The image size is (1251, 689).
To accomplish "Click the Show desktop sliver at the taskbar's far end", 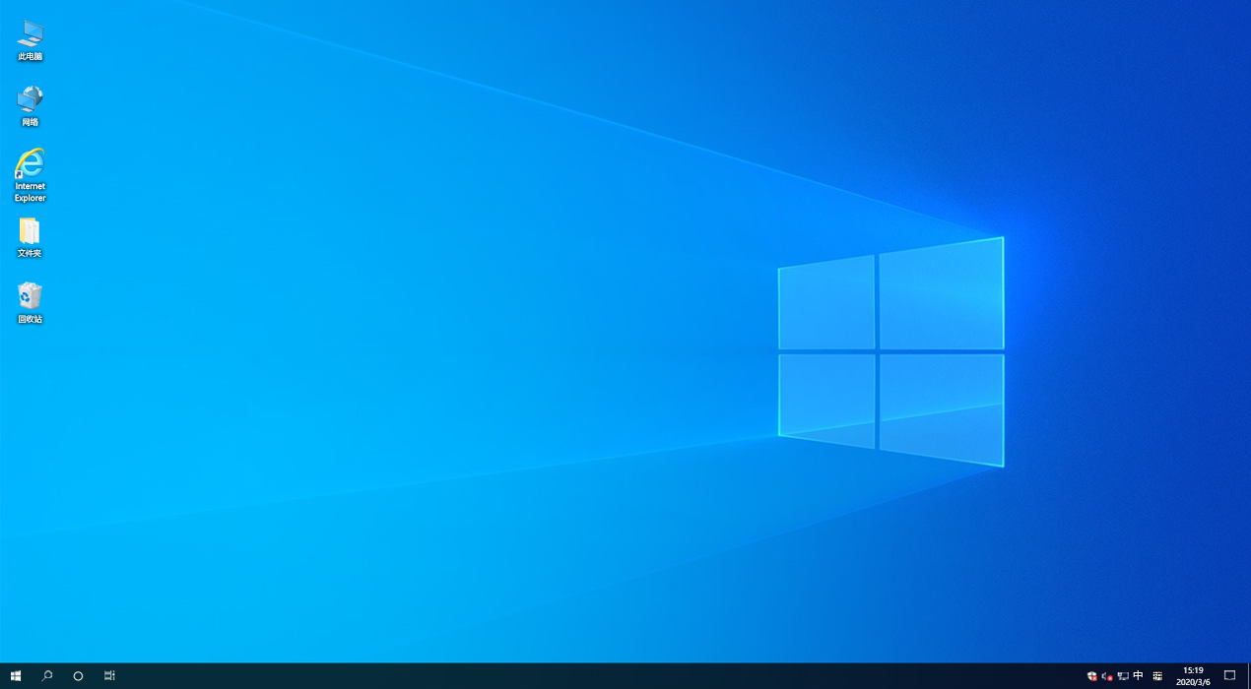I will coord(1248,676).
